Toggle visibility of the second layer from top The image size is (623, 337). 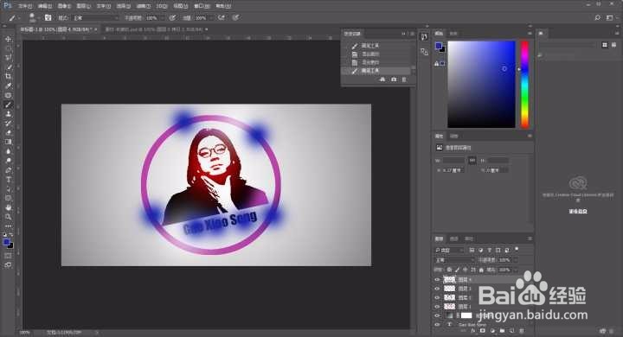pyautogui.click(x=437, y=289)
